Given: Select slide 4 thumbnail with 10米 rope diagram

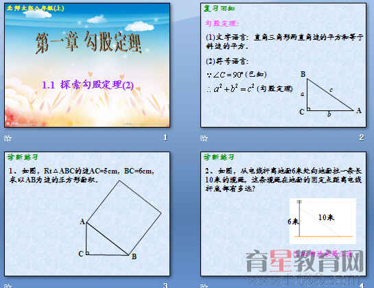Looking at the screenshot, I should click(x=283, y=214).
